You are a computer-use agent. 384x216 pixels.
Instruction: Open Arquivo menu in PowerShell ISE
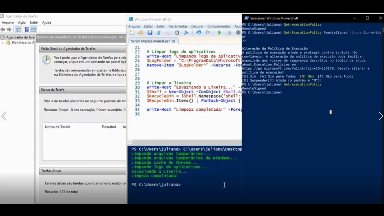pos(134,26)
